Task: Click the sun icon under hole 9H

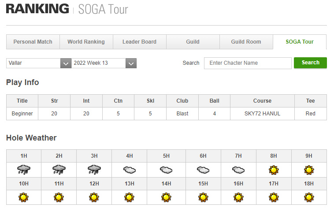Action: [x=309, y=170]
